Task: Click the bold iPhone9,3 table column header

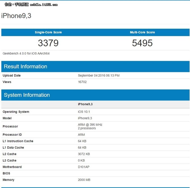Action: pos(85,104)
